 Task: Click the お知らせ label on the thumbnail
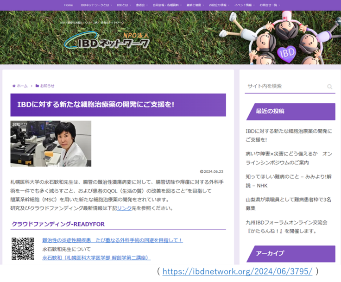[x=20, y=125]
